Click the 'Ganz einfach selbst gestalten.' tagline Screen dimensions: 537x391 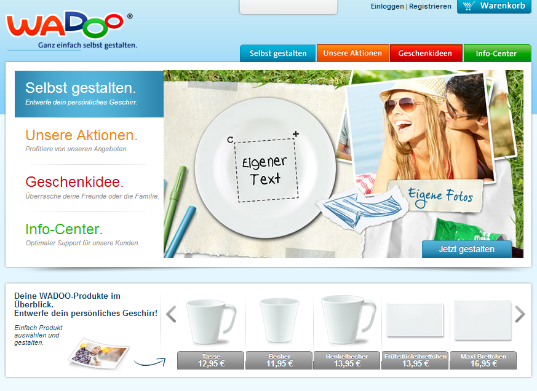(x=88, y=45)
